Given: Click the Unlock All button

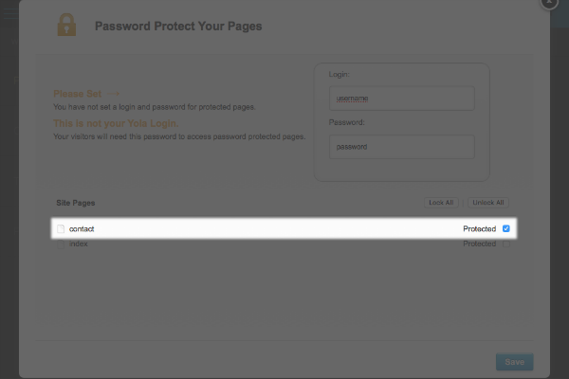Looking at the screenshot, I should (488, 203).
